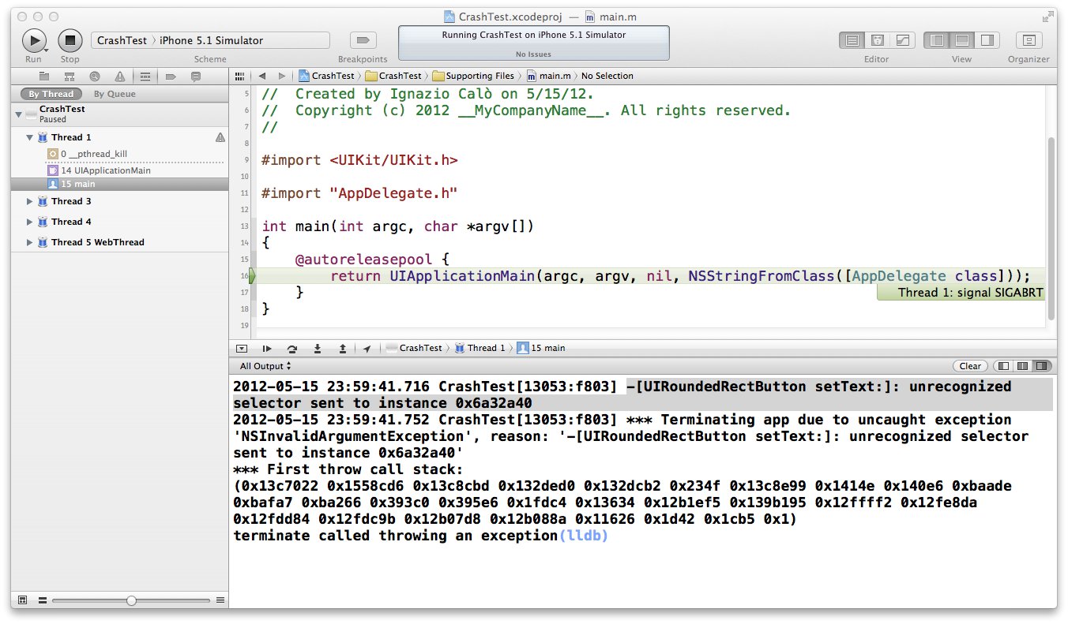Image resolution: width=1068 pixels, height=624 pixels.
Task: Switch to the Assistant editor
Action: point(877,40)
